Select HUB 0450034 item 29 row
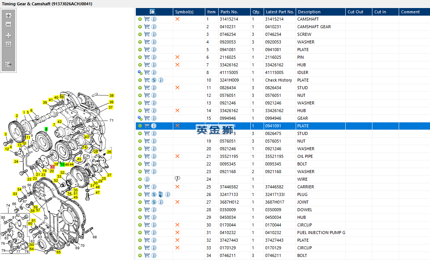 pyautogui.click(x=283, y=217)
